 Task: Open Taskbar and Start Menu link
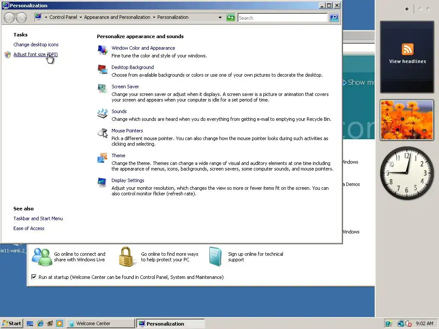click(38, 218)
